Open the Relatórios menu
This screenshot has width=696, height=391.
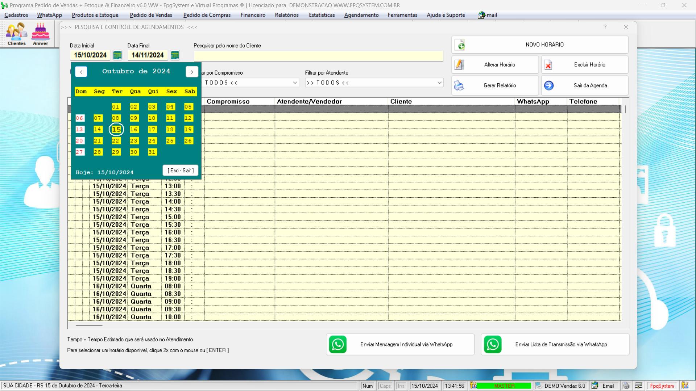[287, 15]
